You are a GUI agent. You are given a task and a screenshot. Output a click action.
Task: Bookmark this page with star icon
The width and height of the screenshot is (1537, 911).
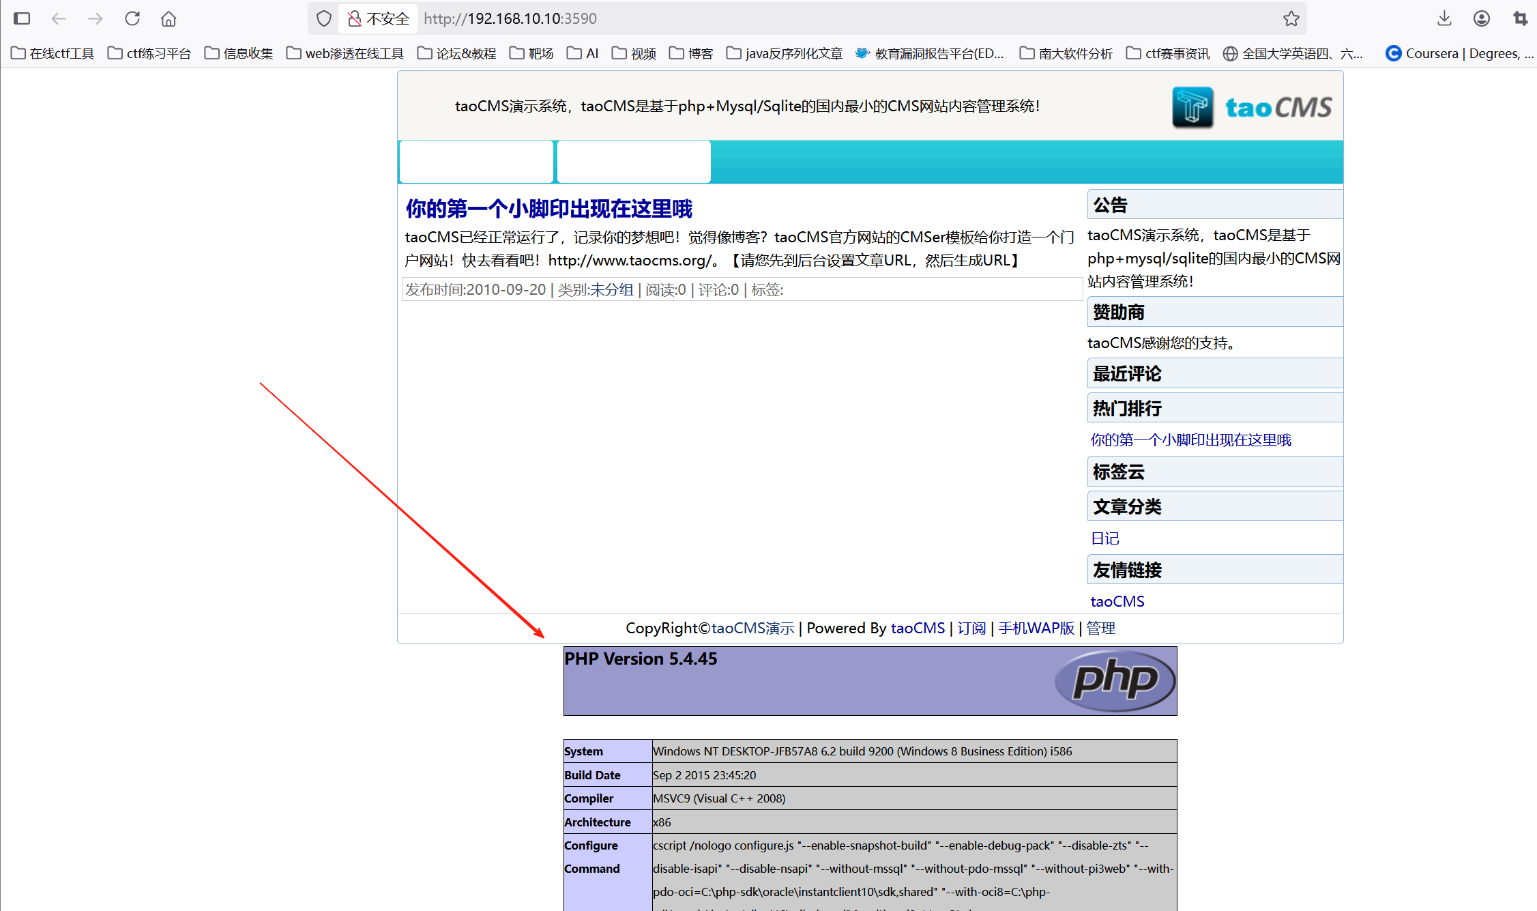pyautogui.click(x=1291, y=18)
